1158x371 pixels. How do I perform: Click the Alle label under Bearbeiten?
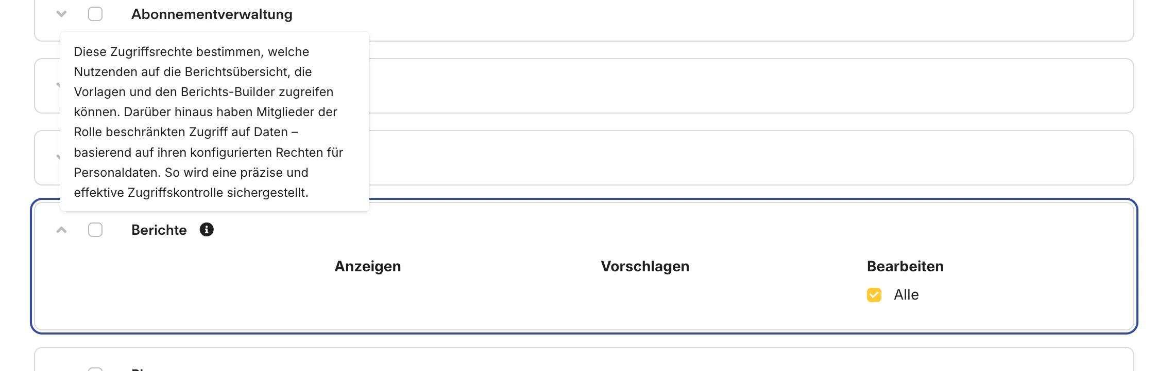[906, 295]
